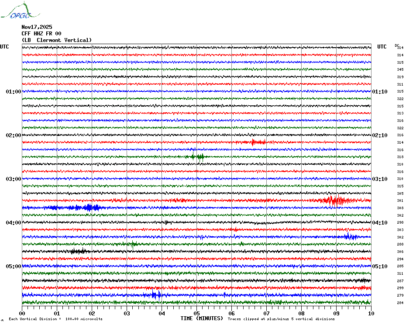Click the DC value 306
Image resolution: width=406 pixels, height=325 pixels.
coord(400,252)
